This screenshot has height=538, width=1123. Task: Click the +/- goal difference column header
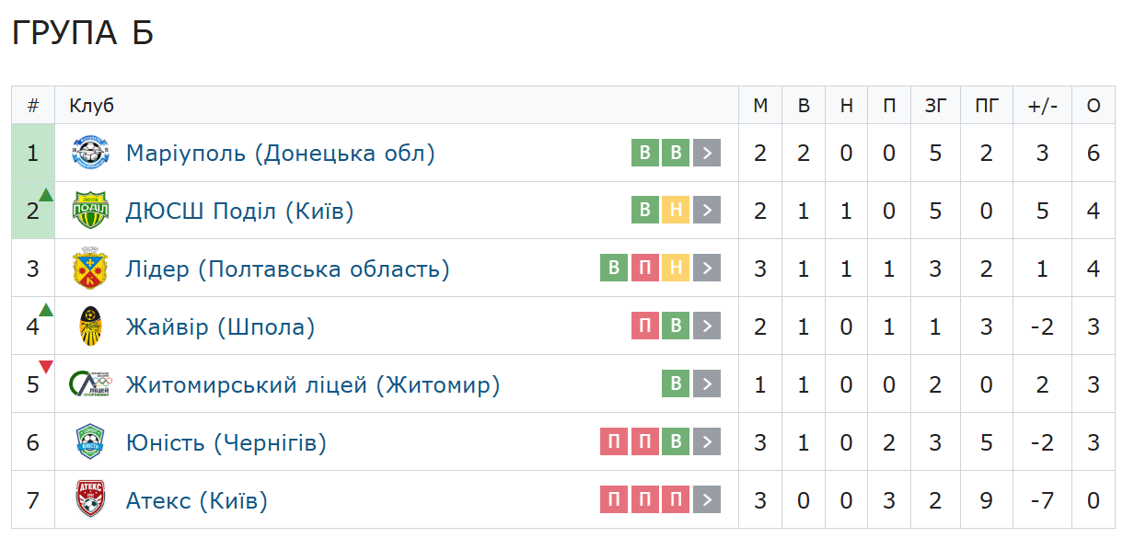tap(1042, 106)
